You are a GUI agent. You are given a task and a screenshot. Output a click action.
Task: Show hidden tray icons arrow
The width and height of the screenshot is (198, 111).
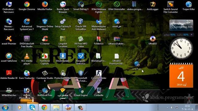point(167,108)
